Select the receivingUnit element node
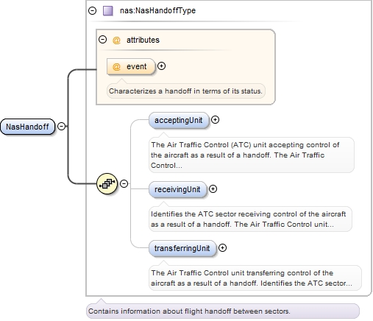The image size is (373, 321). pyautogui.click(x=178, y=189)
